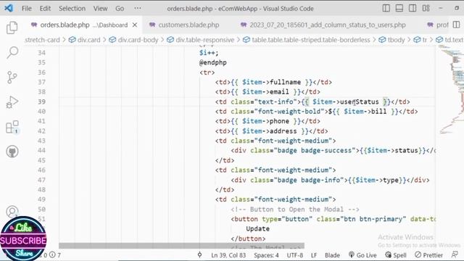Click $item->bill on line 40
Screen dimensions: 464x261
[x=365, y=112]
